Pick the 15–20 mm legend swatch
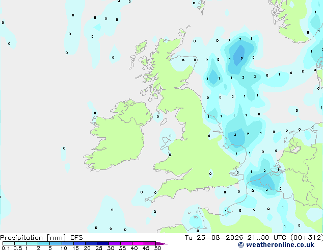 click(79, 243)
